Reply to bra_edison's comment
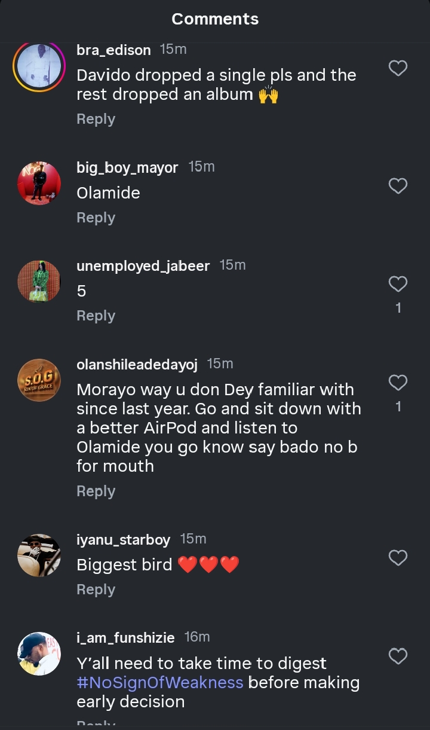The image size is (430, 730). tap(96, 119)
